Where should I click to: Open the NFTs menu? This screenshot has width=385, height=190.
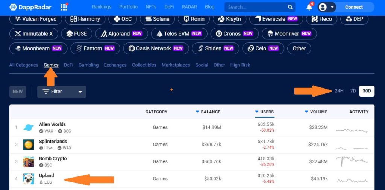coord(151,7)
